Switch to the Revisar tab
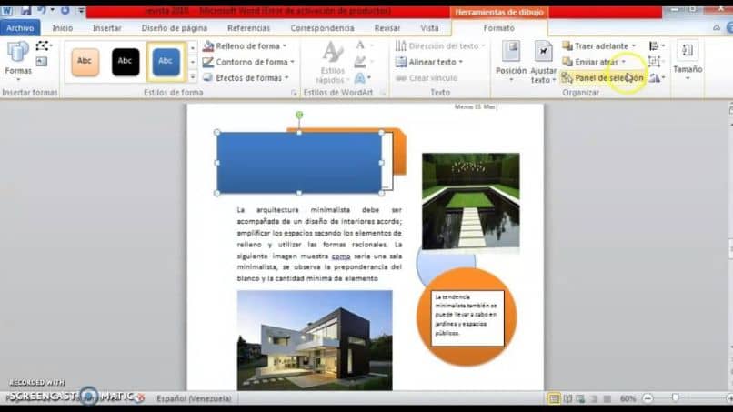This screenshot has width=733, height=412. click(x=387, y=28)
